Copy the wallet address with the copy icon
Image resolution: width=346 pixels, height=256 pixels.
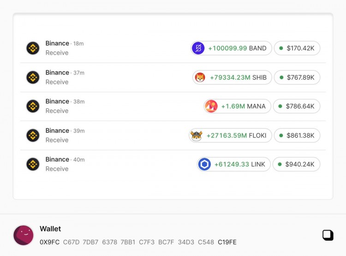coord(328,235)
